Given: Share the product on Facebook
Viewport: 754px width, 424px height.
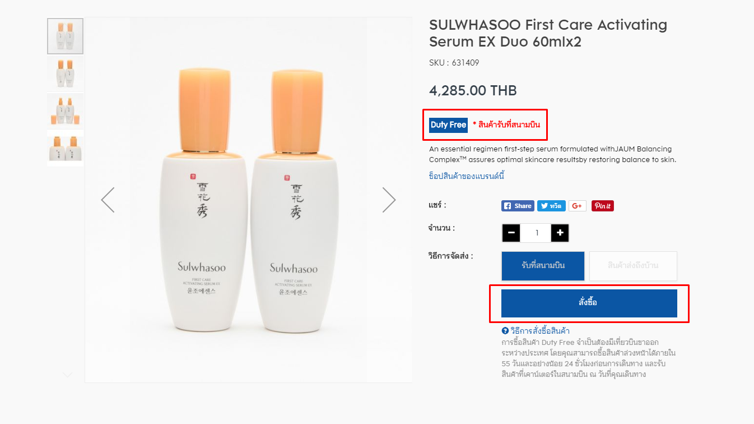Looking at the screenshot, I should (x=517, y=206).
